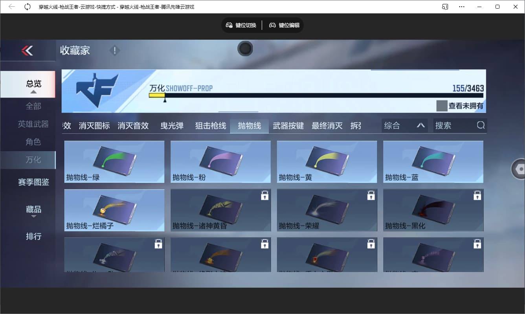Switch to the 狙击枪线 tab
The width and height of the screenshot is (525, 314).
point(210,126)
